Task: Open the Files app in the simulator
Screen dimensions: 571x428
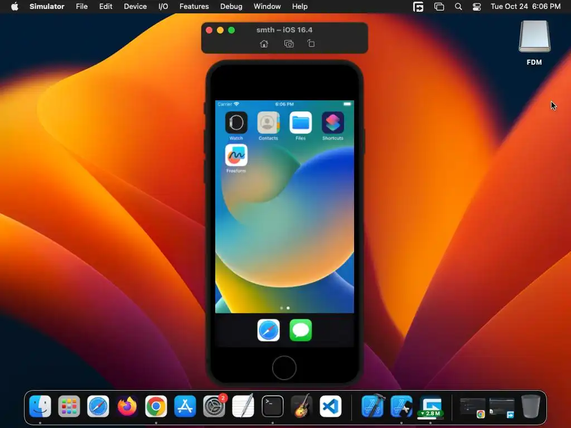Action: (x=301, y=123)
